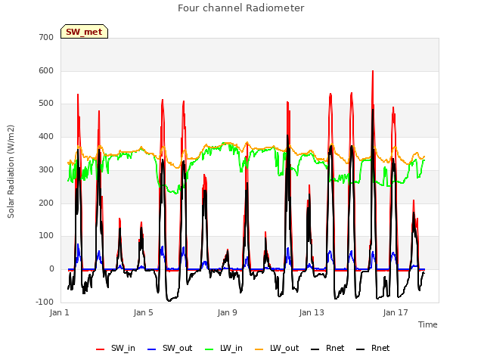The width and height of the screenshot is (484, 363).
Task: Click the tallest red SW_in peak near 600
Action: point(373,73)
